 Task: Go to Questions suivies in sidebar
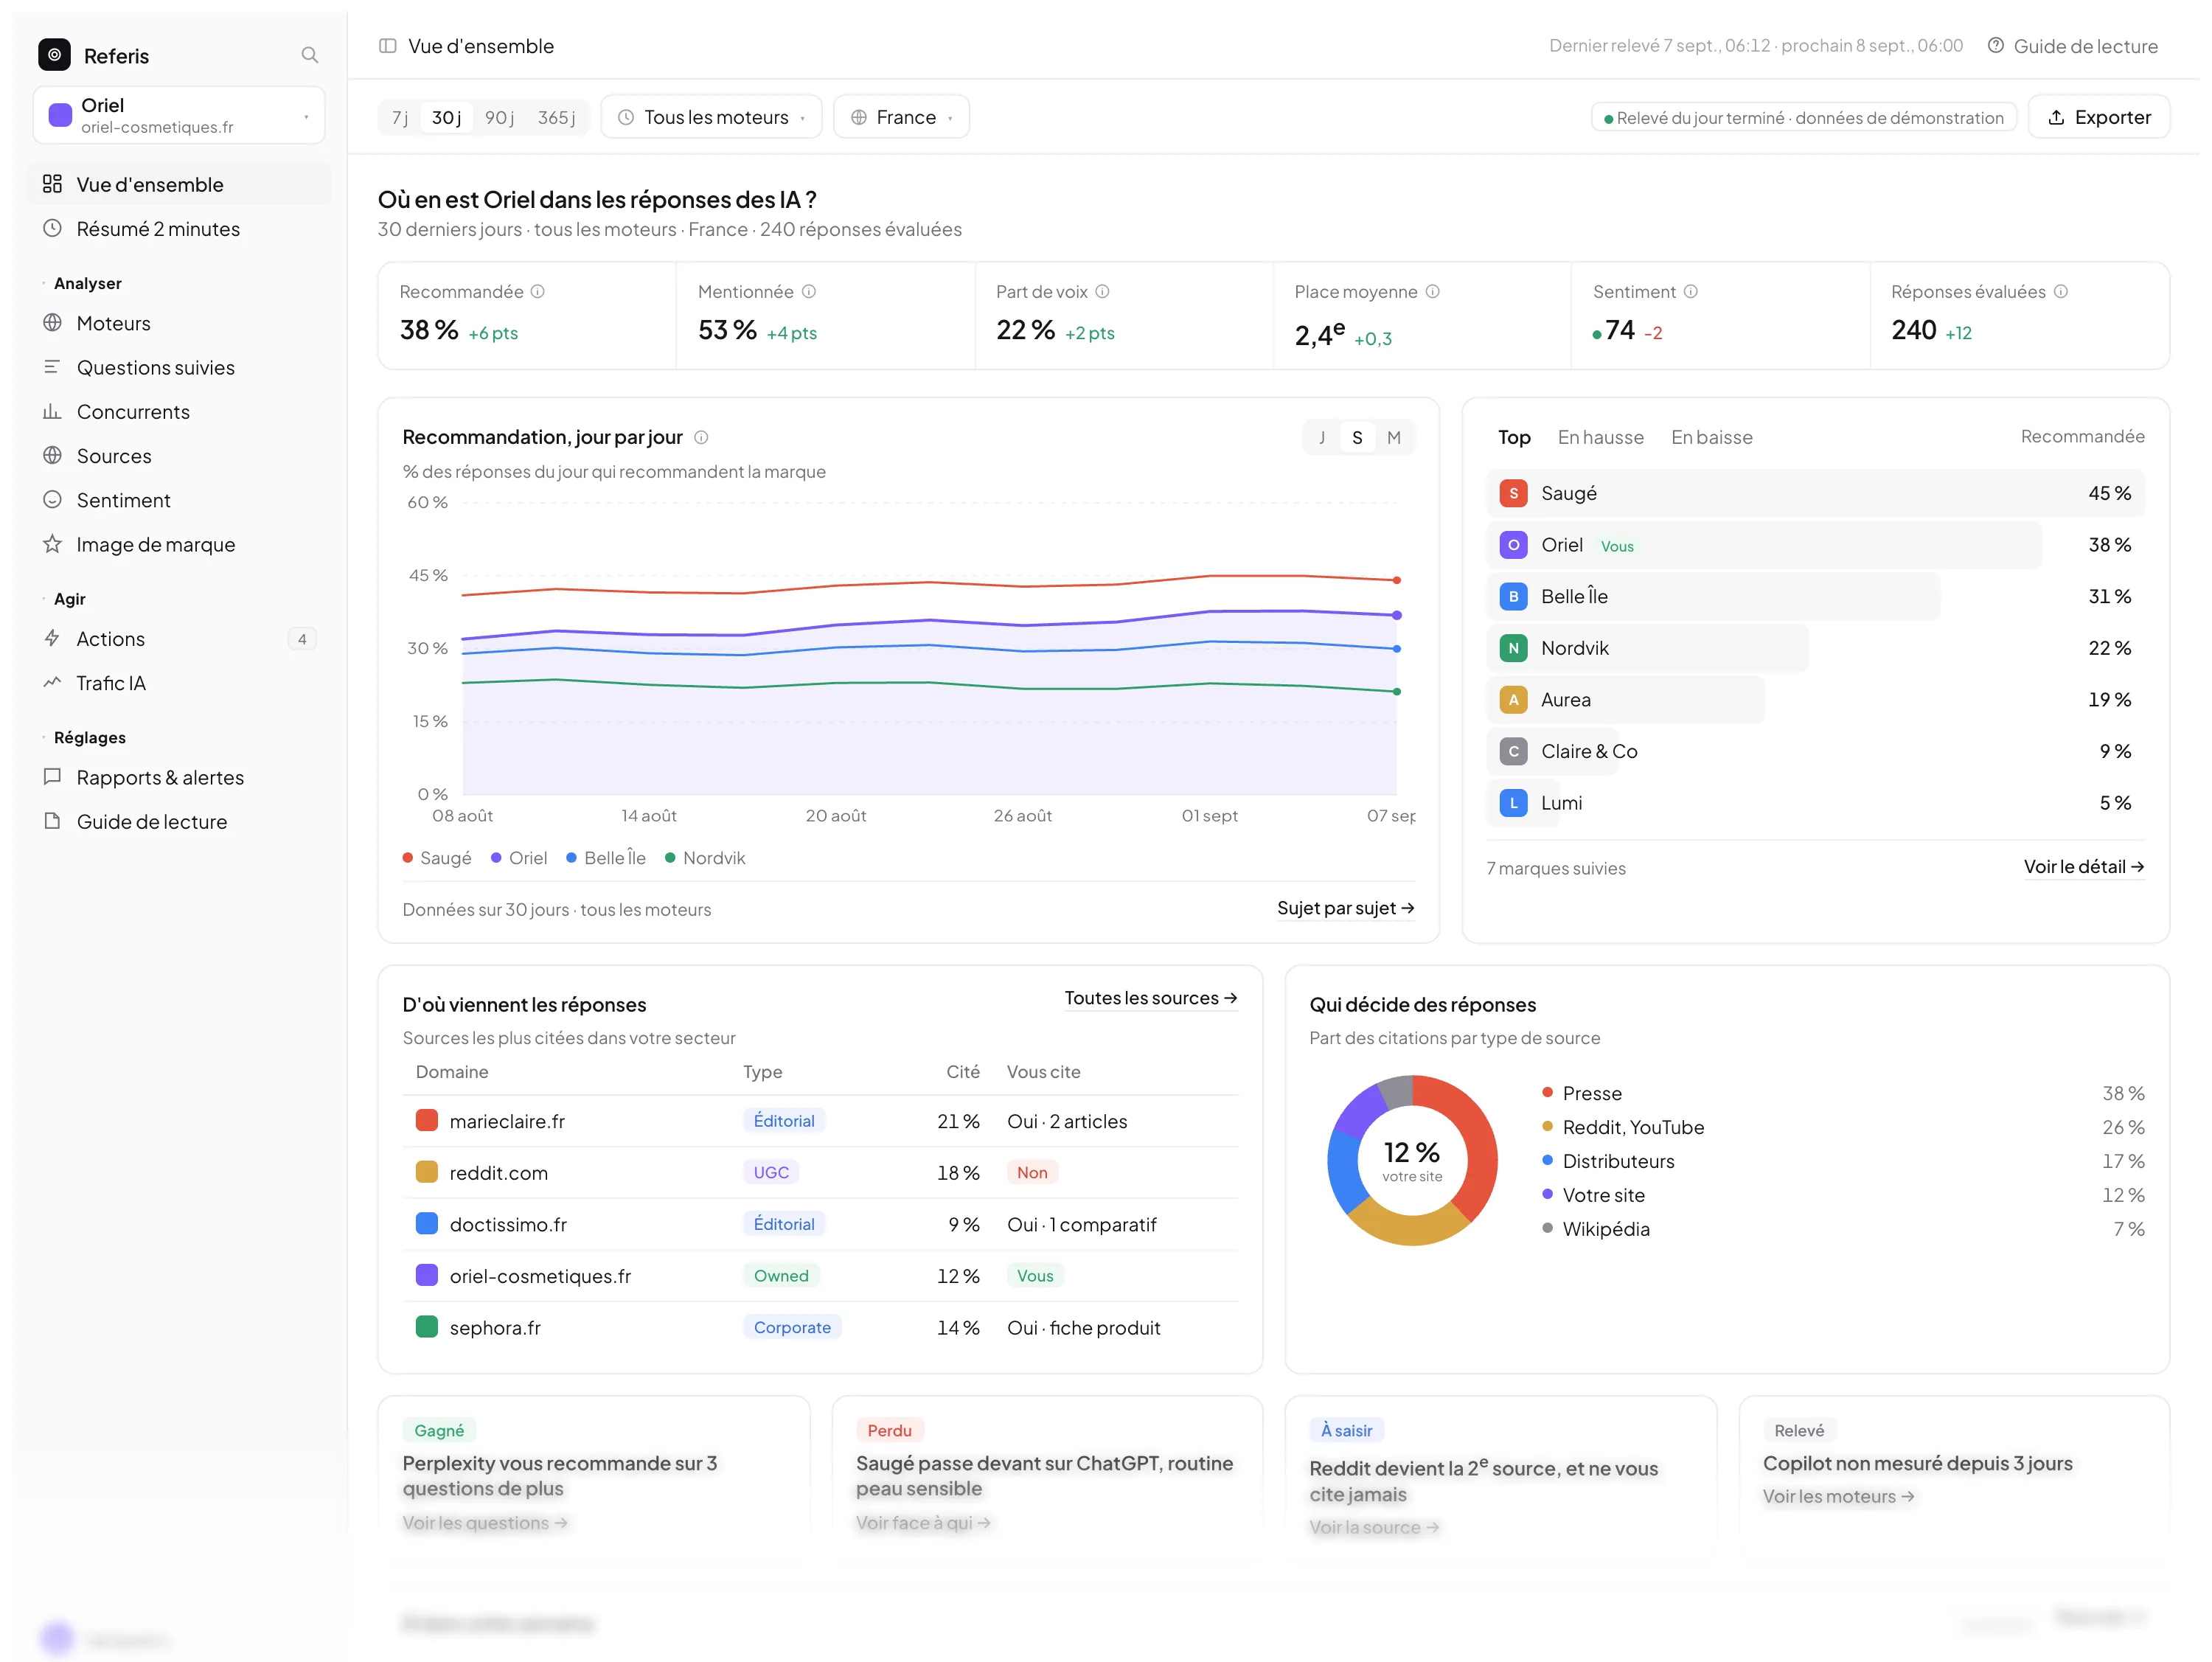click(179, 367)
